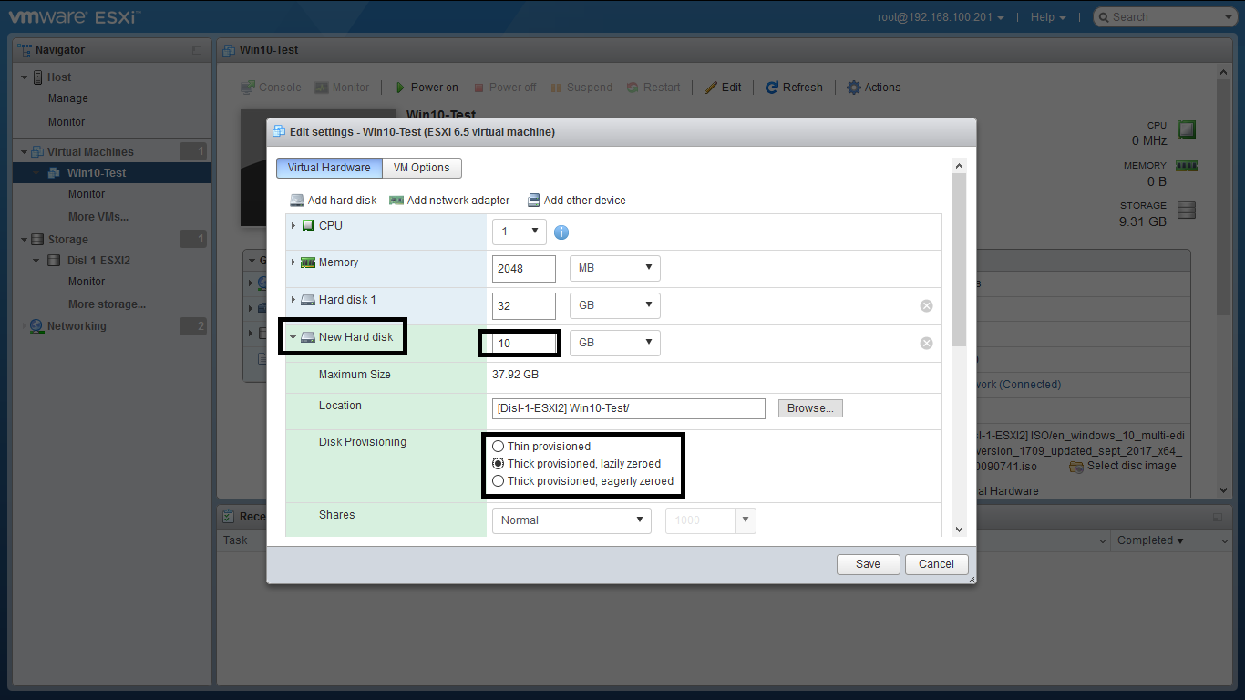Click the New Hard disk size field
The width and height of the screenshot is (1245, 700).
click(x=524, y=344)
